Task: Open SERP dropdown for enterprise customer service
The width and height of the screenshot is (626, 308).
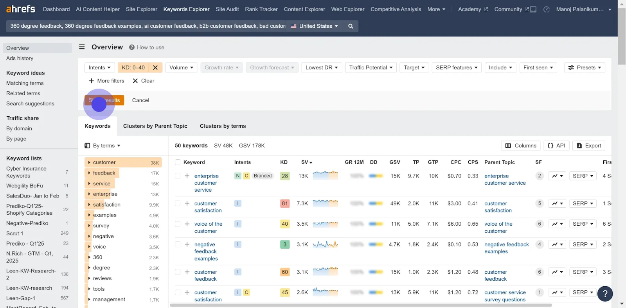Action: pos(583,176)
